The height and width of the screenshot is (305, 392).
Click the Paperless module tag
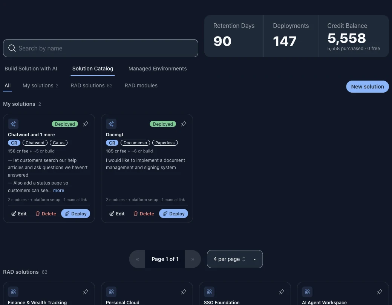pos(165,143)
